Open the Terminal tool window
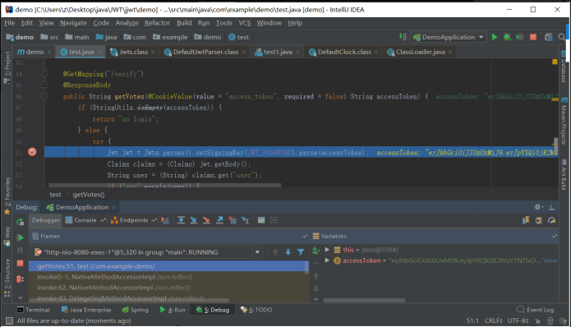The width and height of the screenshot is (571, 327). pos(33,310)
